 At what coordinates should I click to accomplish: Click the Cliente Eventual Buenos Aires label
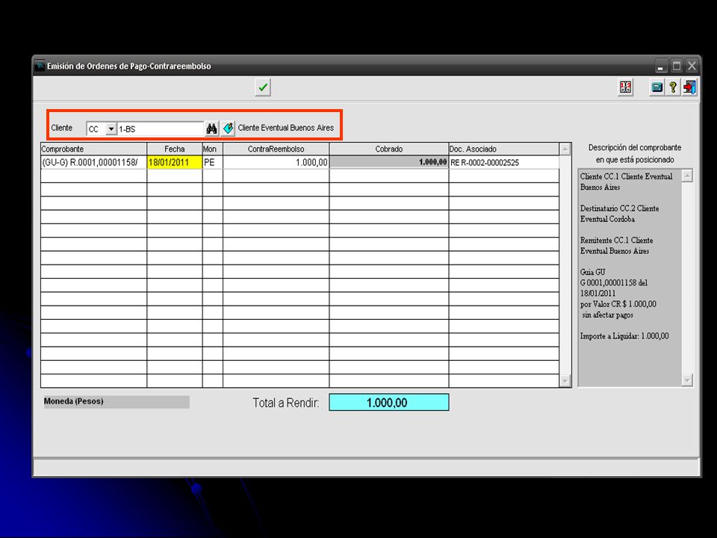(x=286, y=128)
